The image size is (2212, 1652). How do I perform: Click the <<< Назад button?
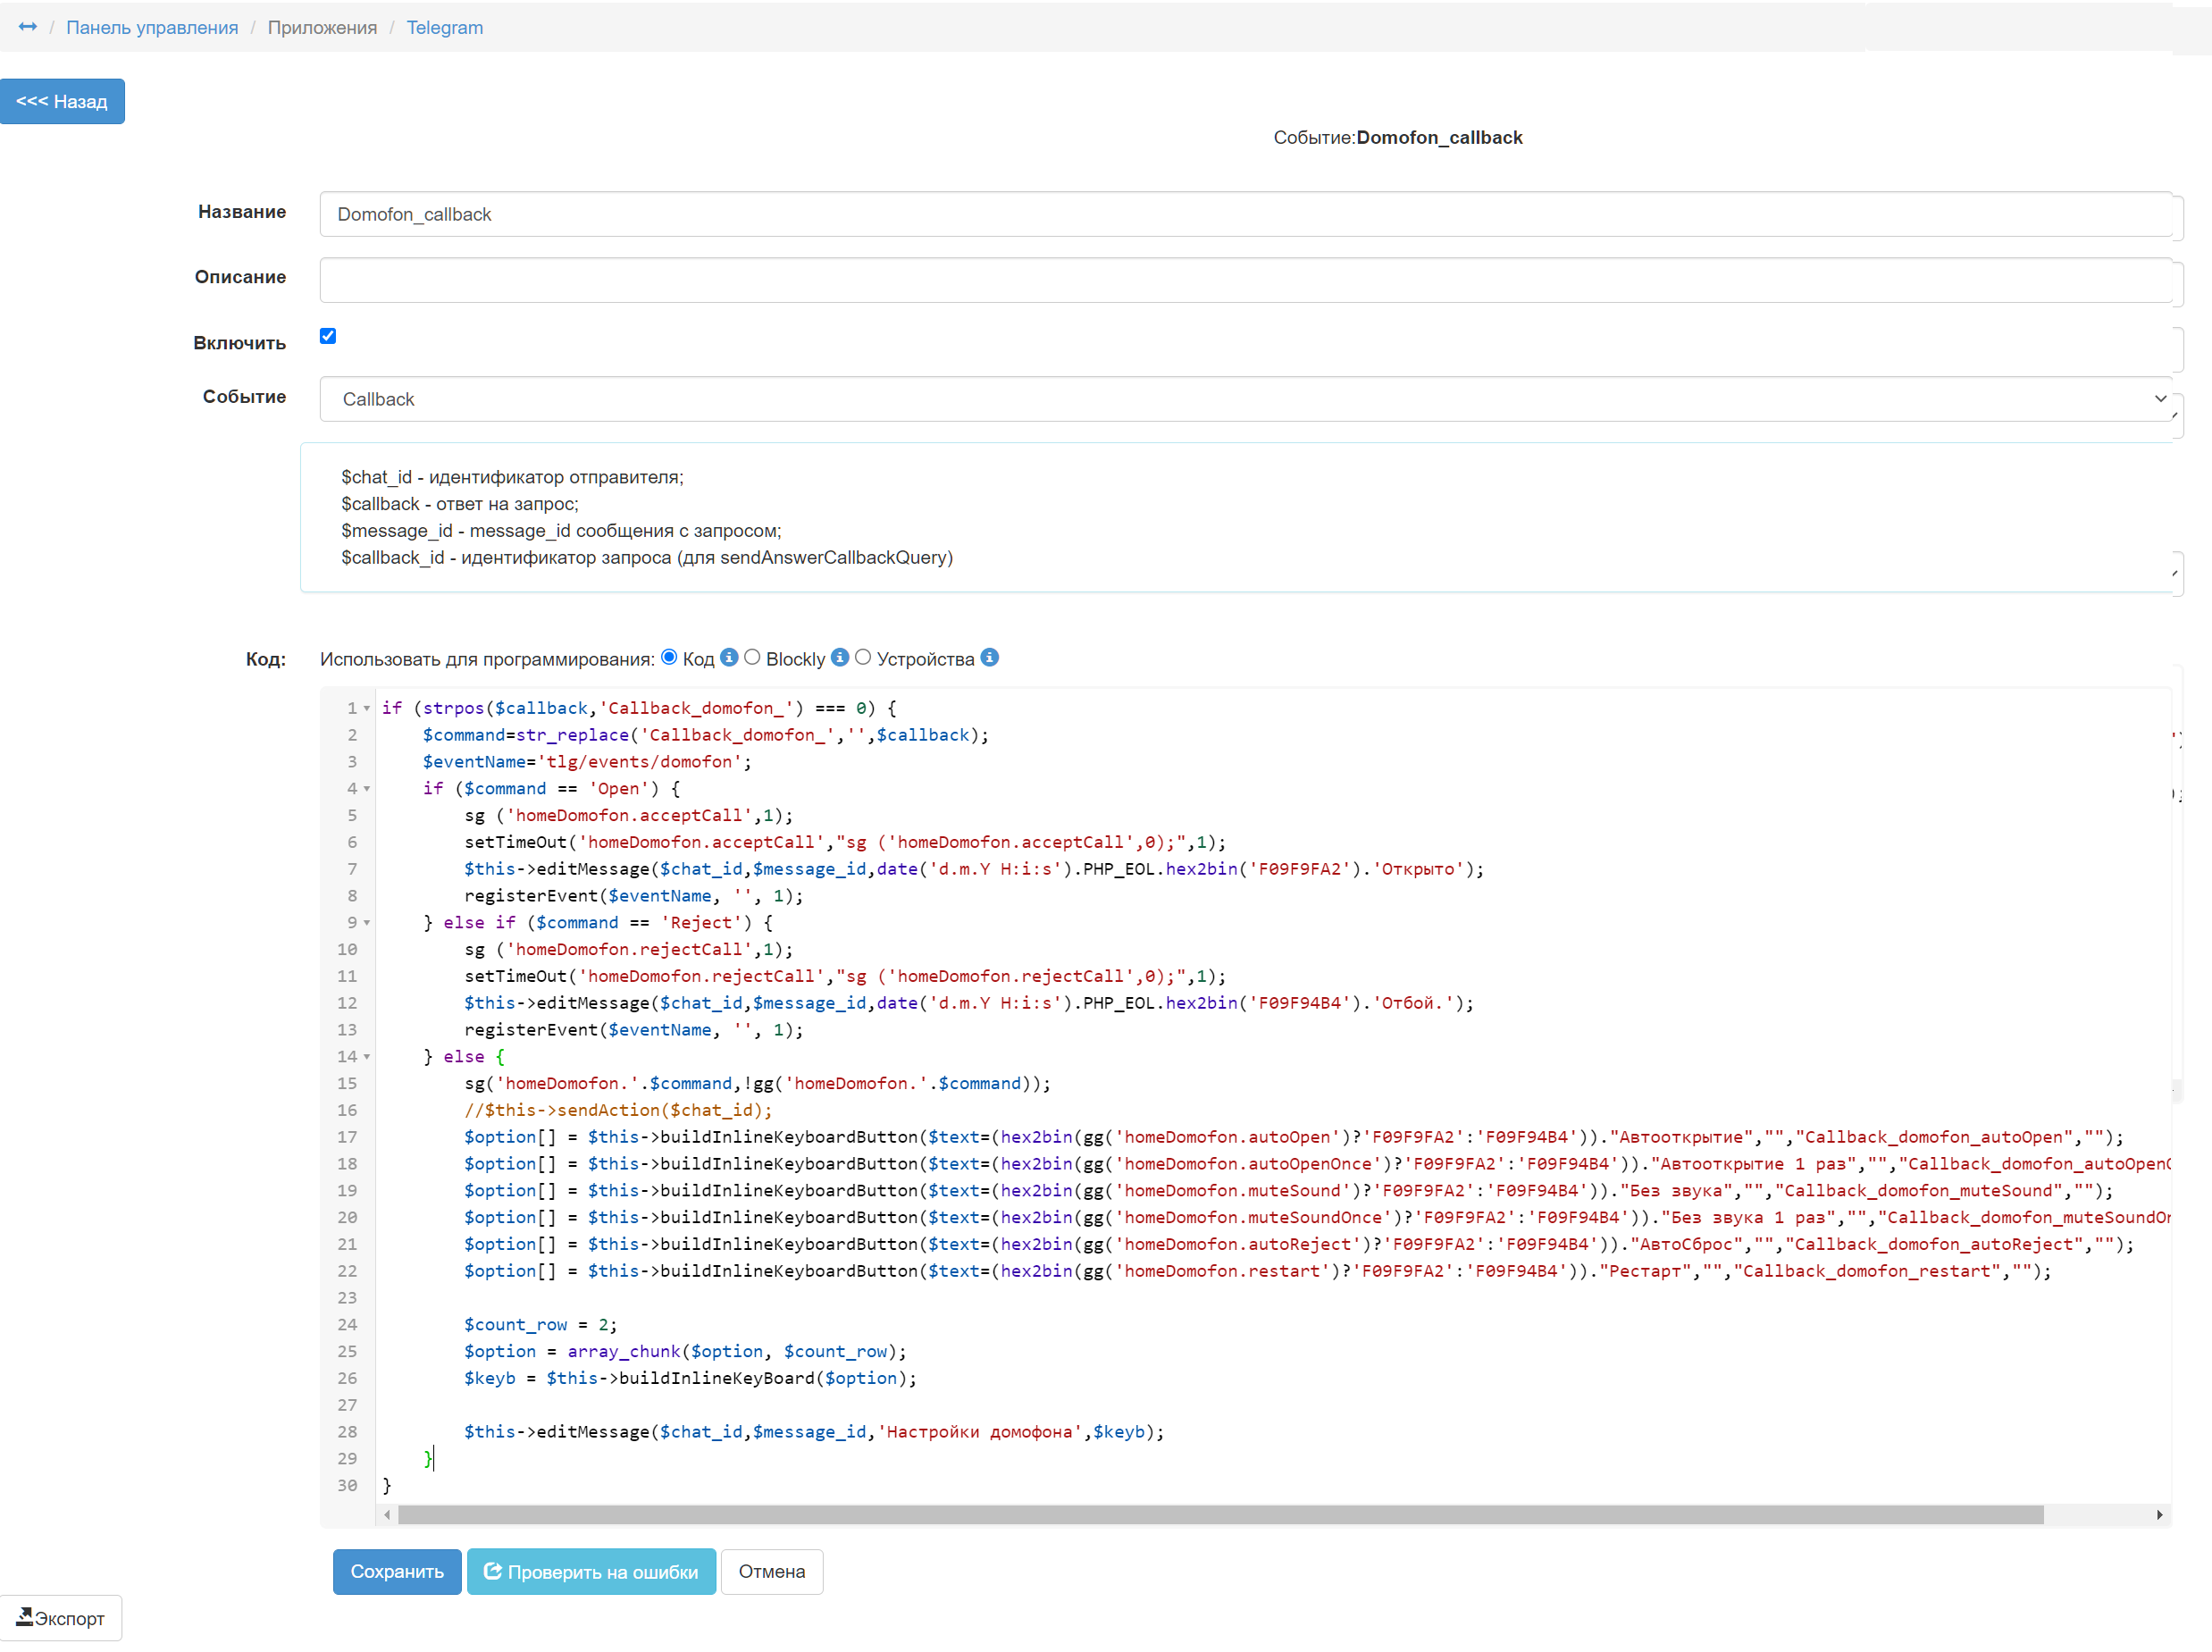[x=62, y=101]
